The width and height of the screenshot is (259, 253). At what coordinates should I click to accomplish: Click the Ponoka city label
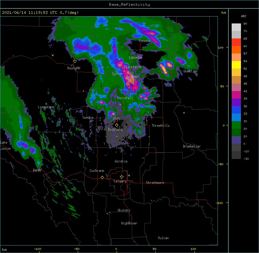144,41
